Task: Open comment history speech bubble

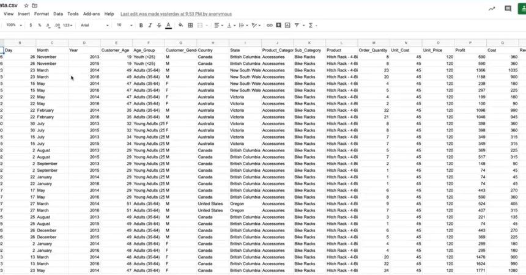Action: [x=508, y=9]
